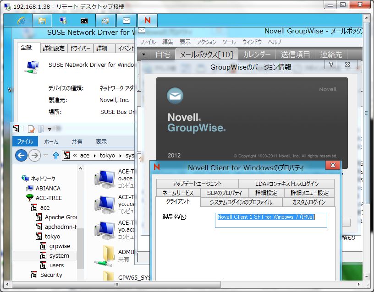
Task: Open the GroupWise アクション menu
Action: click(x=206, y=42)
